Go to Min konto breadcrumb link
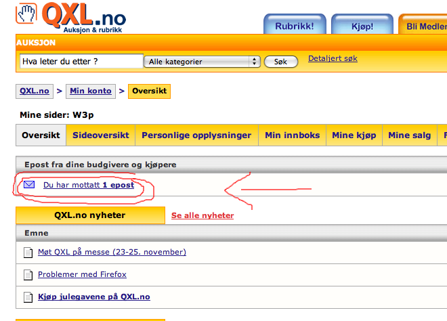Image resolution: width=447 pixels, height=321 pixels. (91, 91)
